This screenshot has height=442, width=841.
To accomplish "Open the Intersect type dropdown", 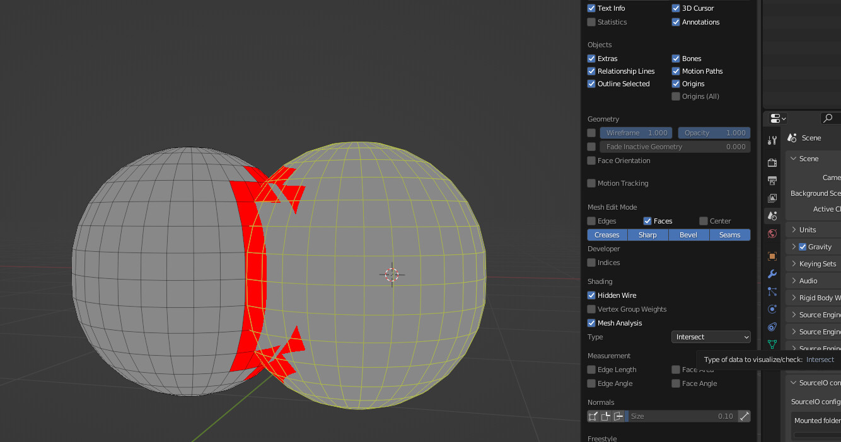I will click(711, 336).
